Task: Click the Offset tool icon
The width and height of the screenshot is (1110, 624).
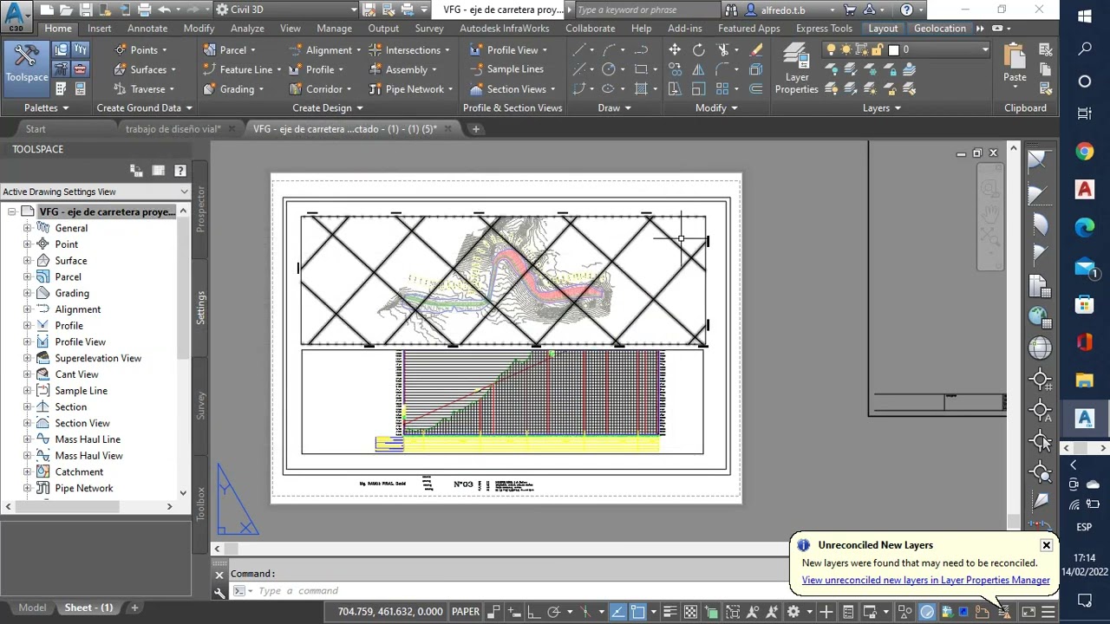Action: [756, 88]
